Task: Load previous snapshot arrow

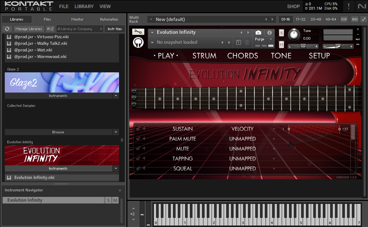Action: [222, 42]
